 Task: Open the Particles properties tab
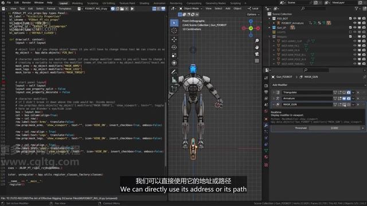[x=266, y=132]
